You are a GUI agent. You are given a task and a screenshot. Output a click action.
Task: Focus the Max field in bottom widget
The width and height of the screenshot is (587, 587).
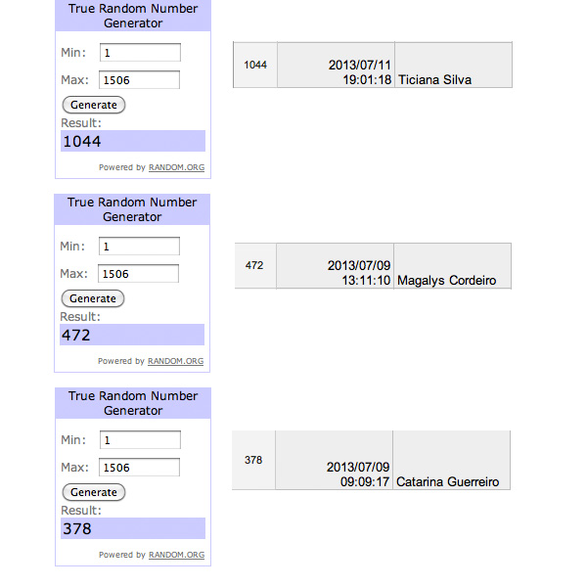[x=139, y=467]
